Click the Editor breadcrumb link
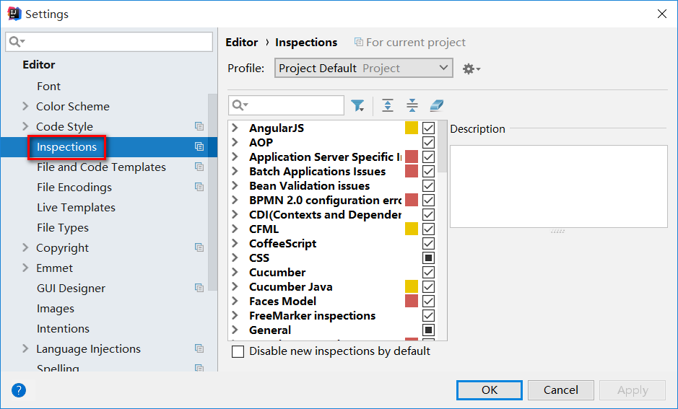 coord(242,43)
